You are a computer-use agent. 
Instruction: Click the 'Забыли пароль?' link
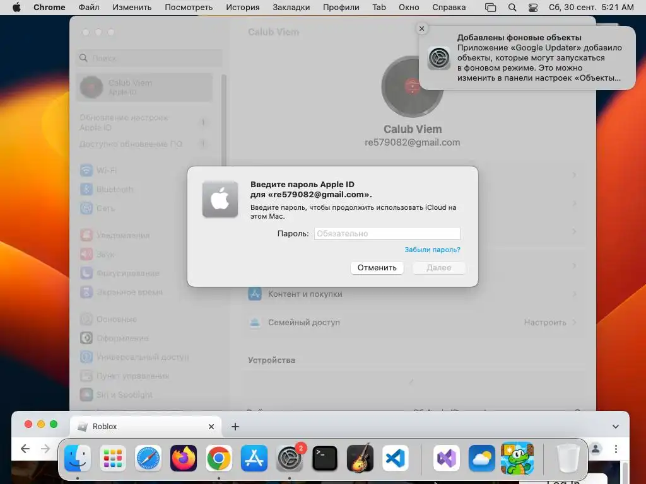432,250
